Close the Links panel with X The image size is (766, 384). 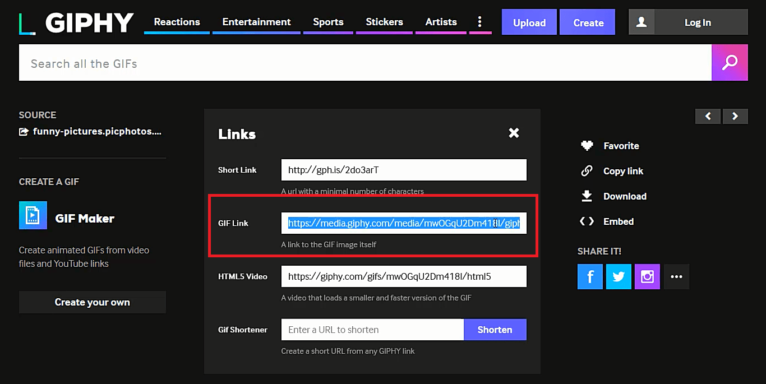click(514, 133)
